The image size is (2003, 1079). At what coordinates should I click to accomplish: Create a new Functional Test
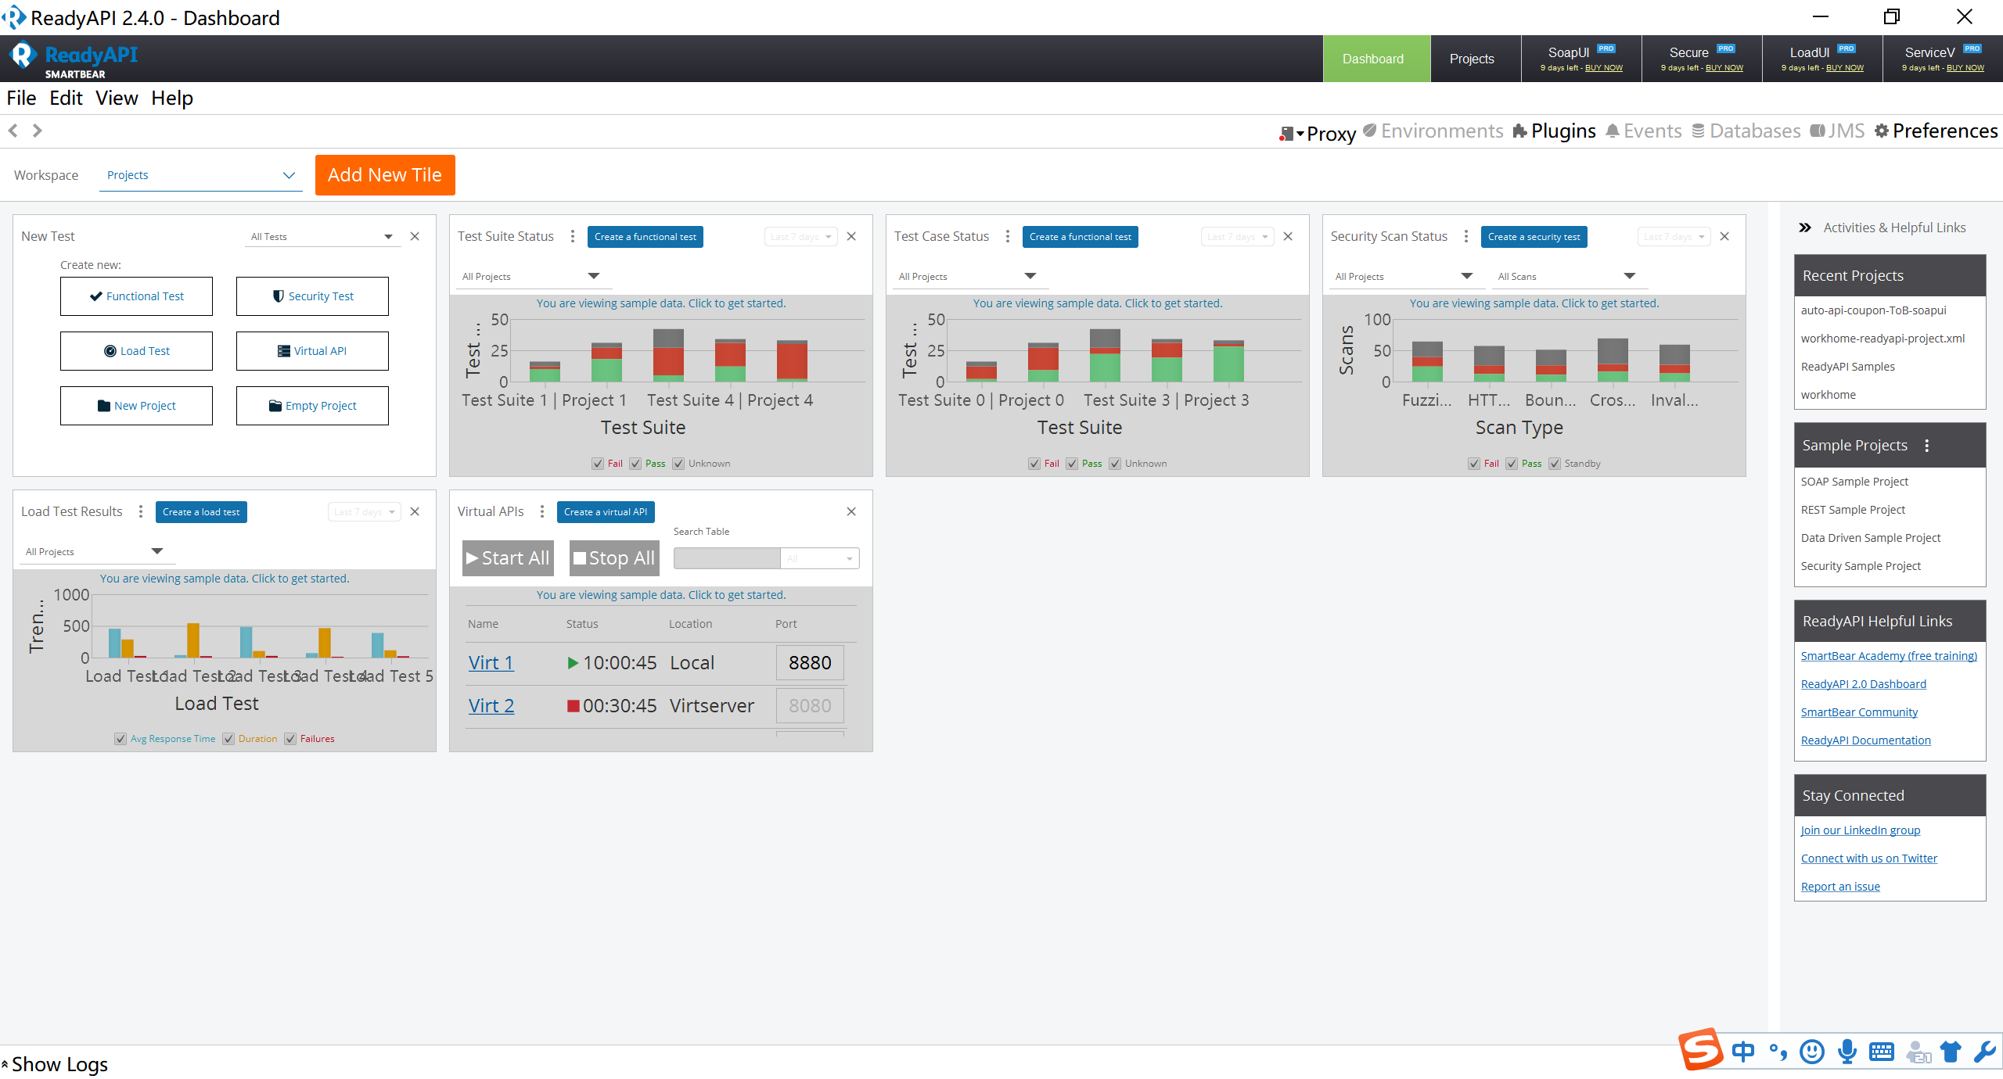136,296
